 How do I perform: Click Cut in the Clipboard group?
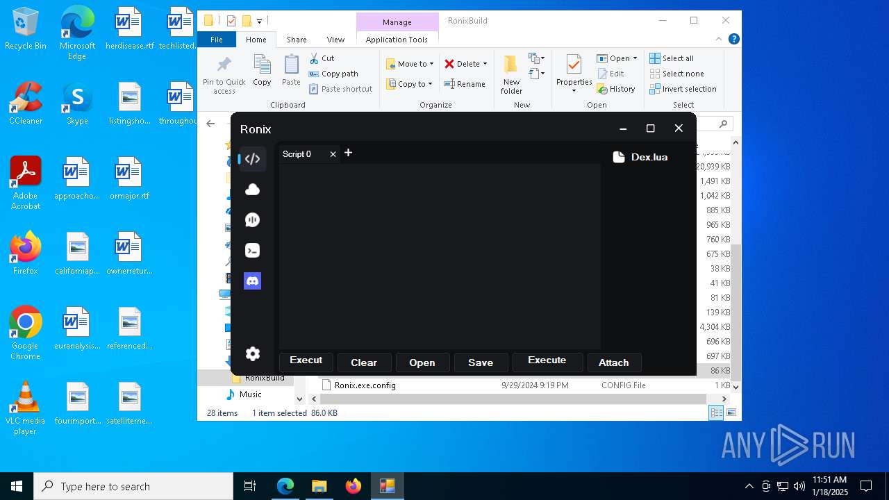[322, 58]
